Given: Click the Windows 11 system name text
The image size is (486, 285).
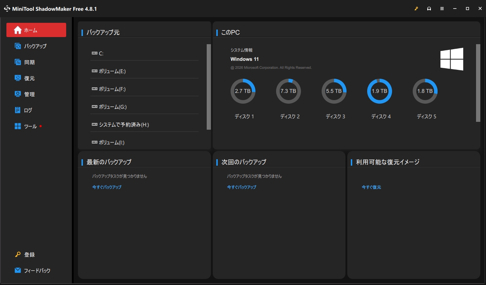Looking at the screenshot, I should point(245,59).
